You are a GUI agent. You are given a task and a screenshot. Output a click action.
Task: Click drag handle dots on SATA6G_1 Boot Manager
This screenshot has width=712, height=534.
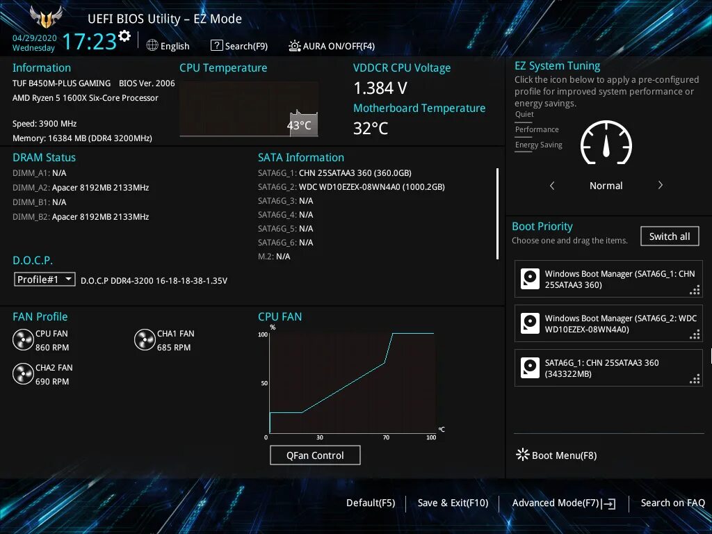695,290
